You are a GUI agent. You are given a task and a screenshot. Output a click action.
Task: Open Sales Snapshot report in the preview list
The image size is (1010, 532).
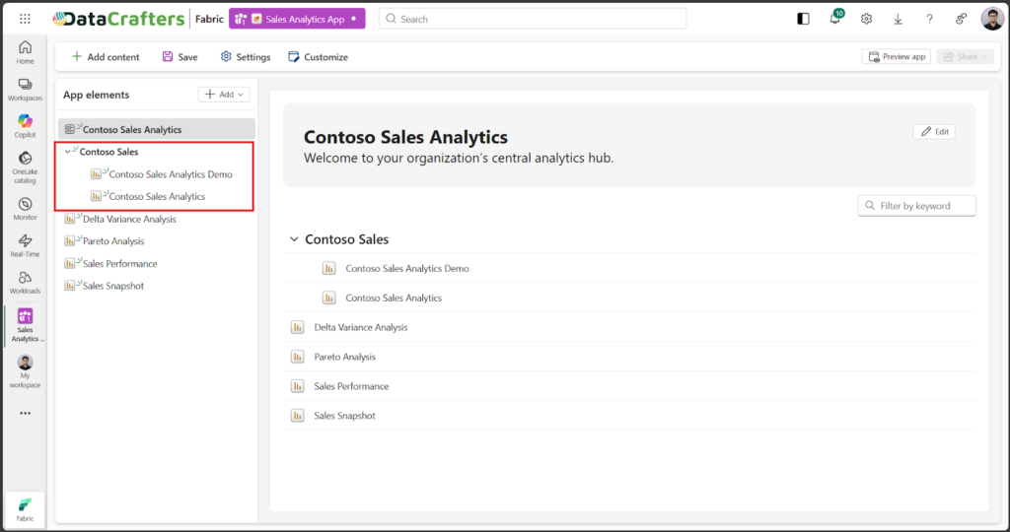[x=344, y=416]
